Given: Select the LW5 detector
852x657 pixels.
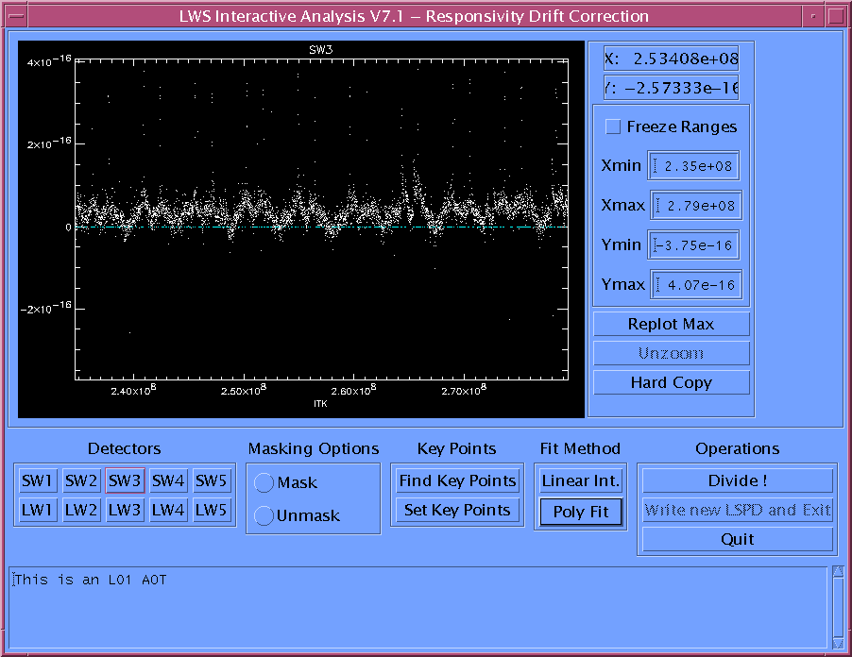Looking at the screenshot, I should [x=212, y=510].
